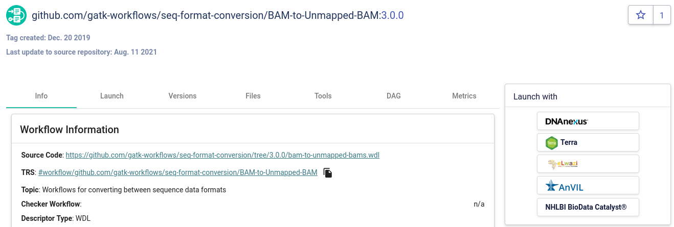Screen dimensions: 674x227
Task: Go to the Tools tab
Action: pyautogui.click(x=323, y=96)
